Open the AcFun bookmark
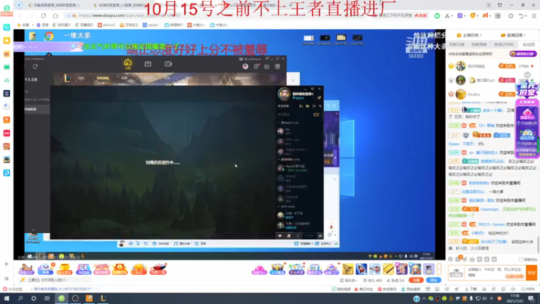 (107, 25)
